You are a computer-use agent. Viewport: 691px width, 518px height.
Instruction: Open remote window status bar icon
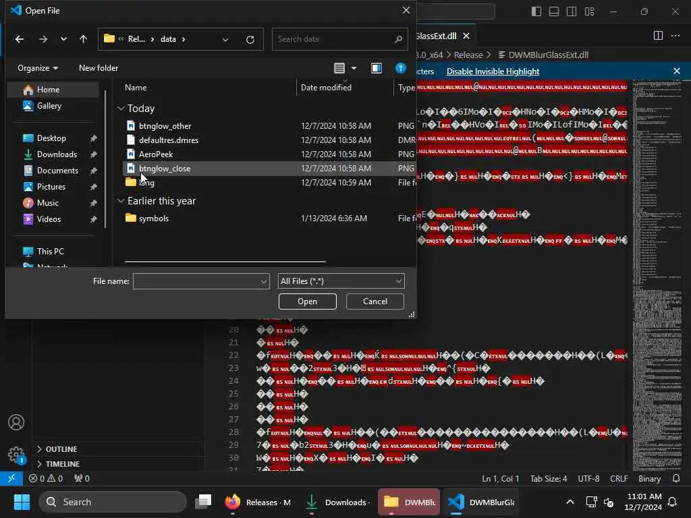[x=11, y=478]
